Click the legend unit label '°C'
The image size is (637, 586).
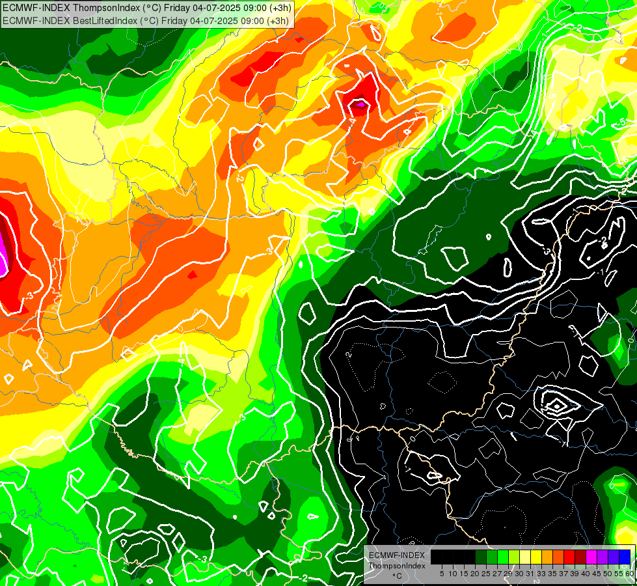(x=398, y=576)
